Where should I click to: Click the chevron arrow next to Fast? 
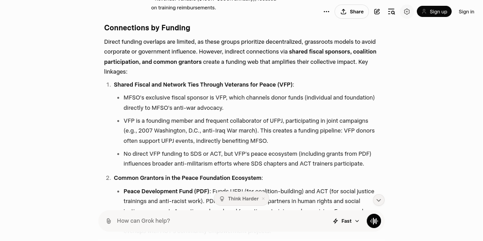pyautogui.click(x=357, y=221)
